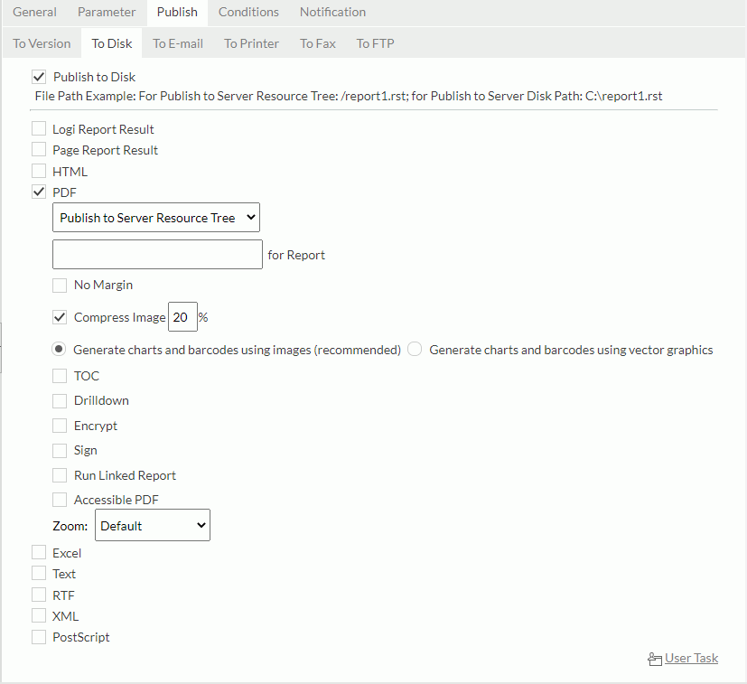Select charts using vector graphics option

(x=413, y=349)
